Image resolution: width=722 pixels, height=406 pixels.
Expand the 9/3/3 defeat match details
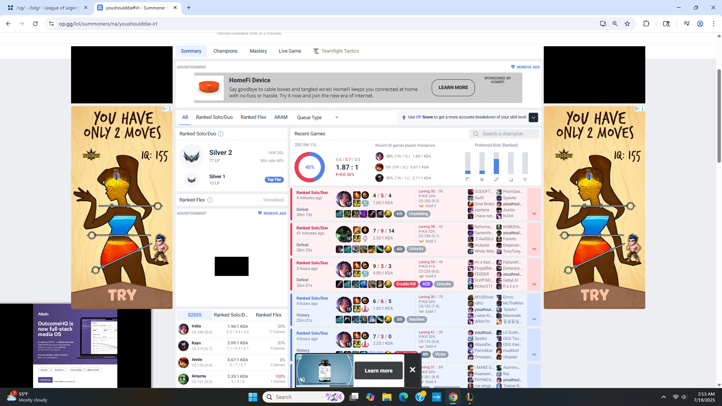click(534, 284)
